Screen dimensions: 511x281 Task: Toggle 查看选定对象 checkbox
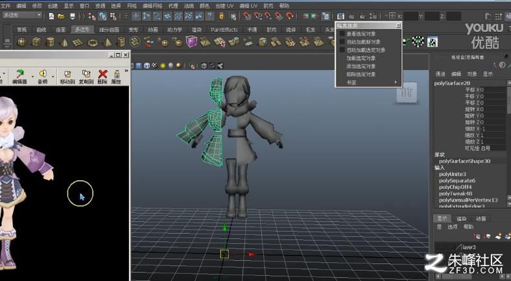tap(342, 34)
